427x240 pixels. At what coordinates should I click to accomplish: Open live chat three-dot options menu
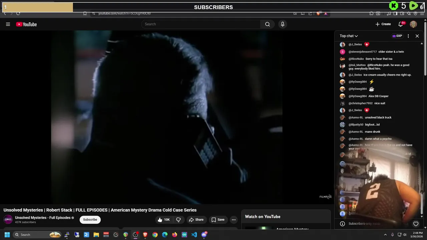[408, 36]
